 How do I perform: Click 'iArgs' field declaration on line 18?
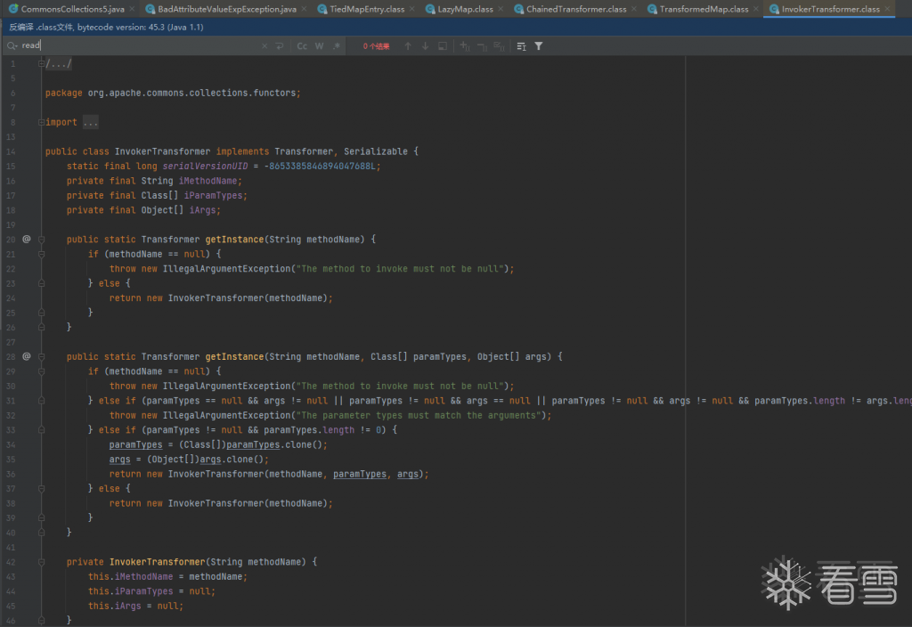(x=202, y=210)
